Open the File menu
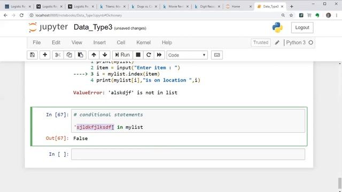 37,43
